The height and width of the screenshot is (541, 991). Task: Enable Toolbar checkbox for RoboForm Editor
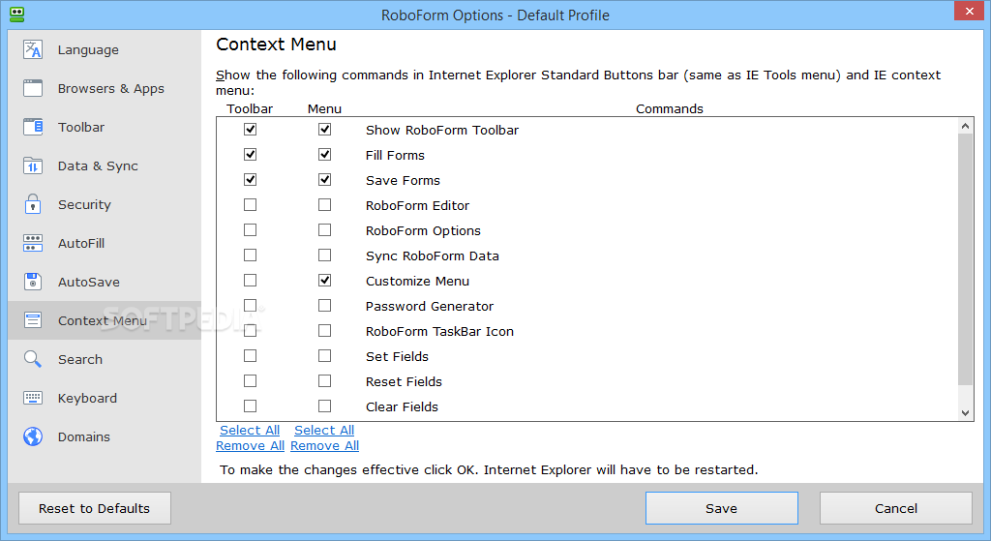coord(251,205)
